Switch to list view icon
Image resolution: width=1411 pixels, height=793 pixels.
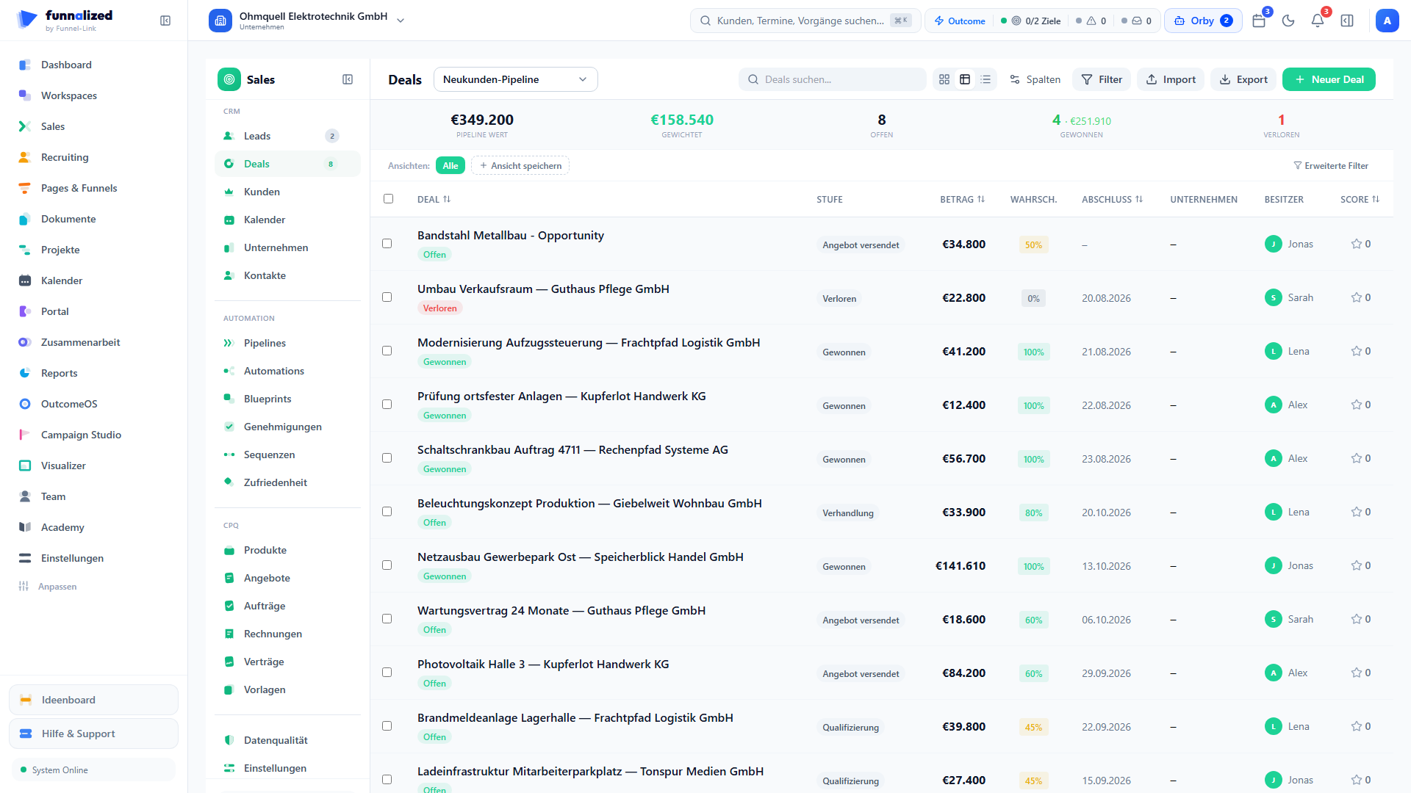click(x=985, y=79)
